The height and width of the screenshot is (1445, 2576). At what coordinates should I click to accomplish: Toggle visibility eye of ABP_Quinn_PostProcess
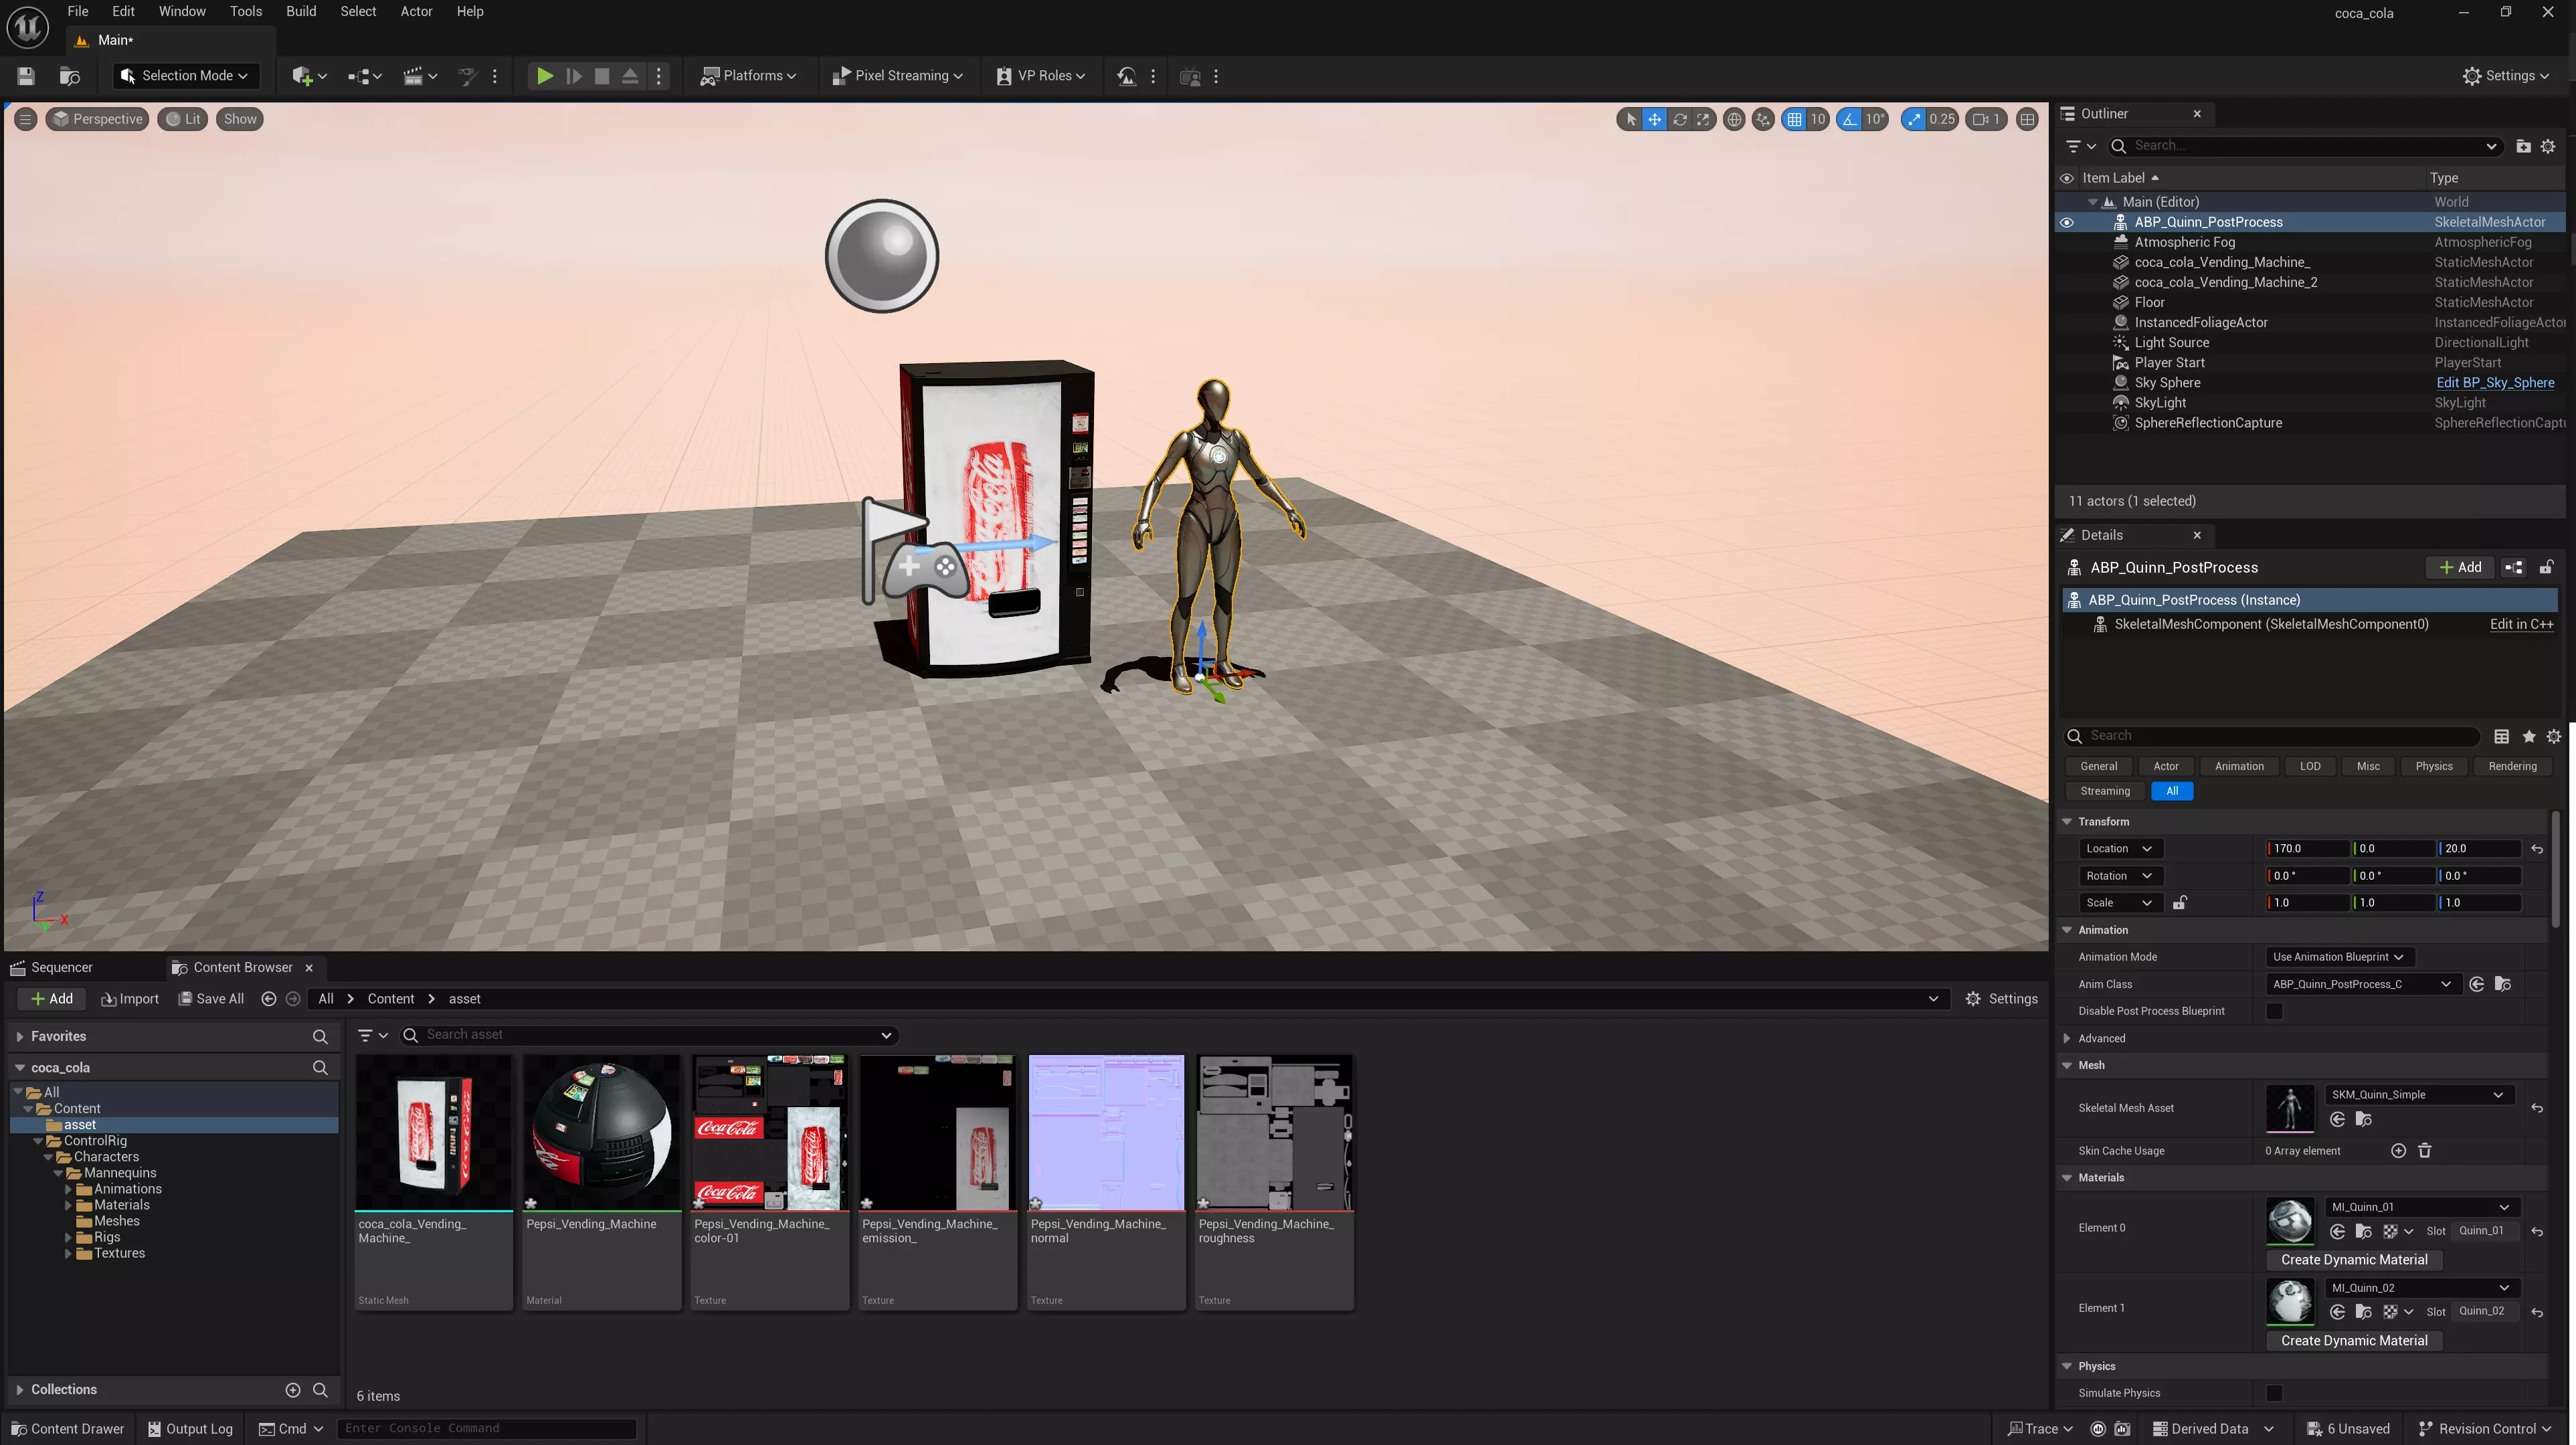(2066, 222)
